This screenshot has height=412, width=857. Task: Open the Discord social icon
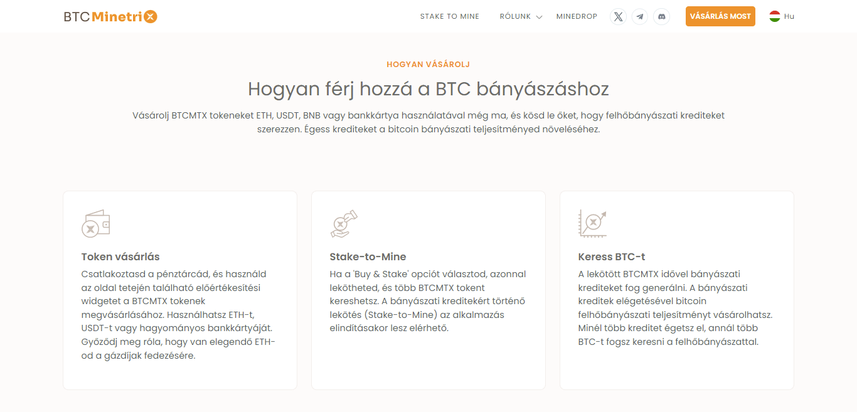(661, 17)
